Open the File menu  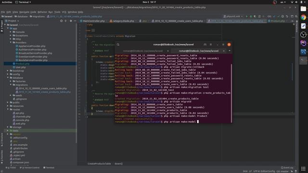point(3,12)
